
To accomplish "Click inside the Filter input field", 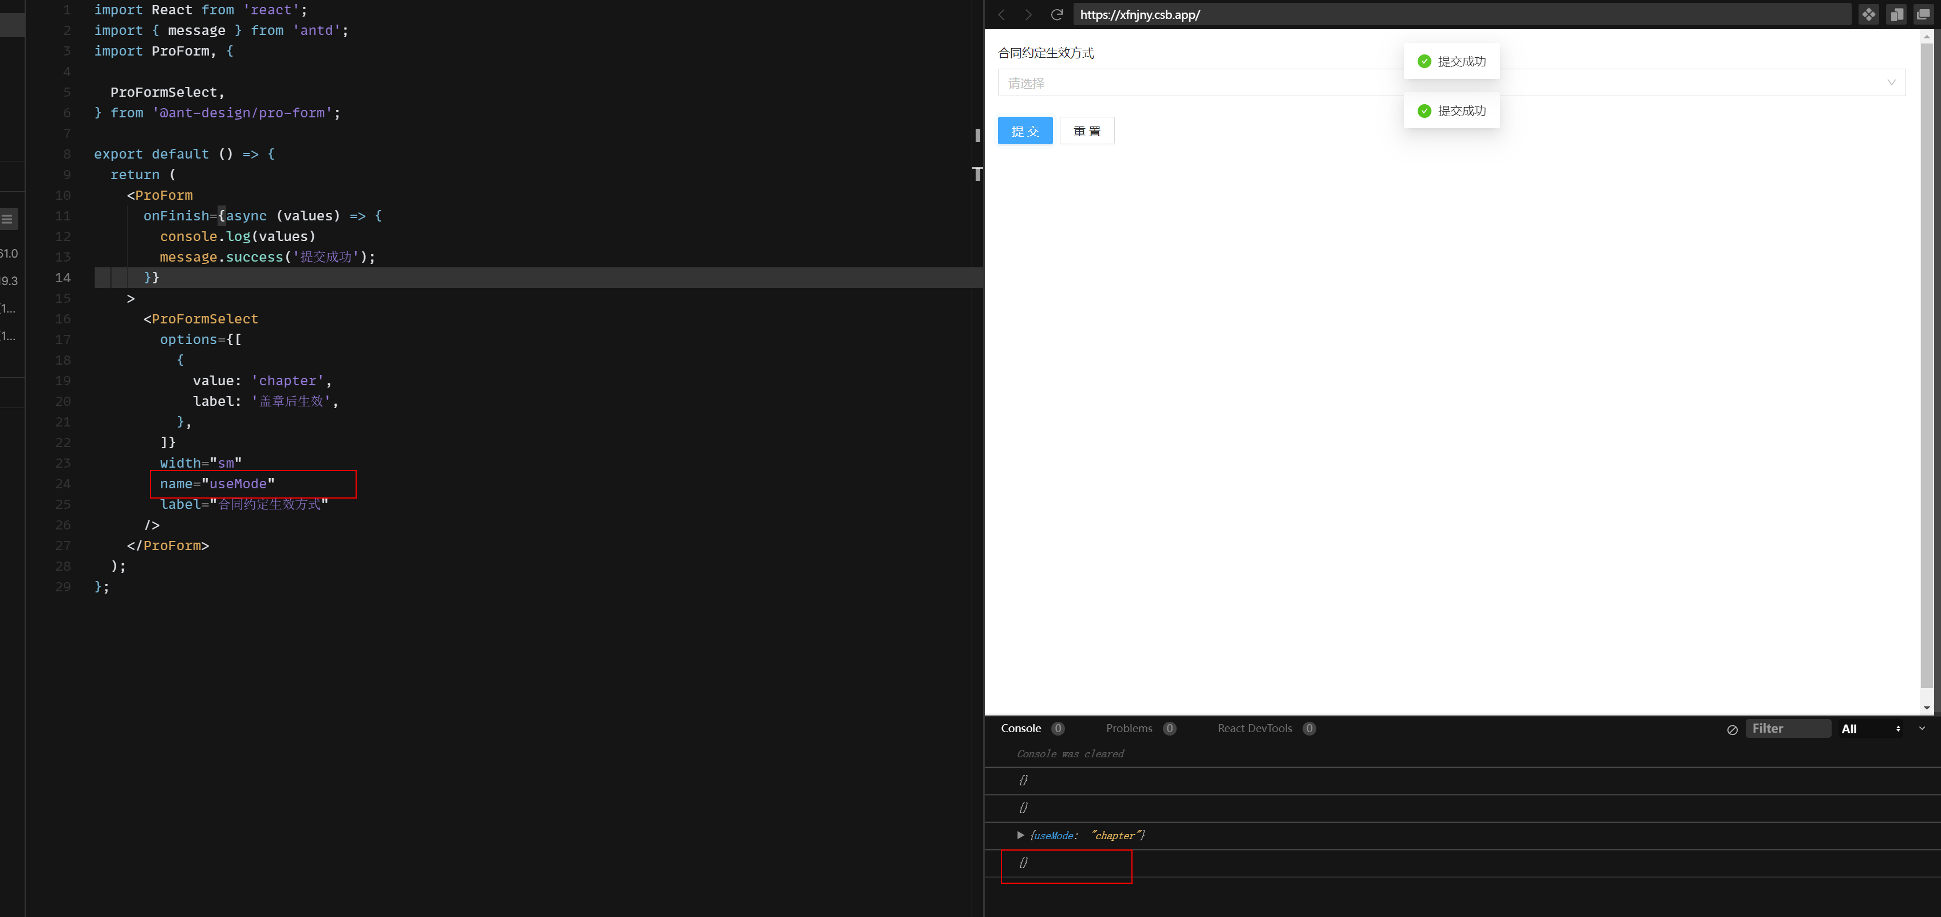I will coord(1789,728).
